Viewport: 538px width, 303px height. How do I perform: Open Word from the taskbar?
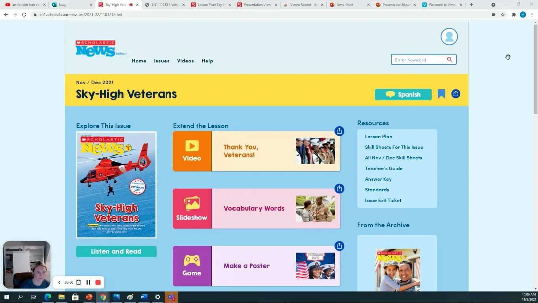[144, 297]
